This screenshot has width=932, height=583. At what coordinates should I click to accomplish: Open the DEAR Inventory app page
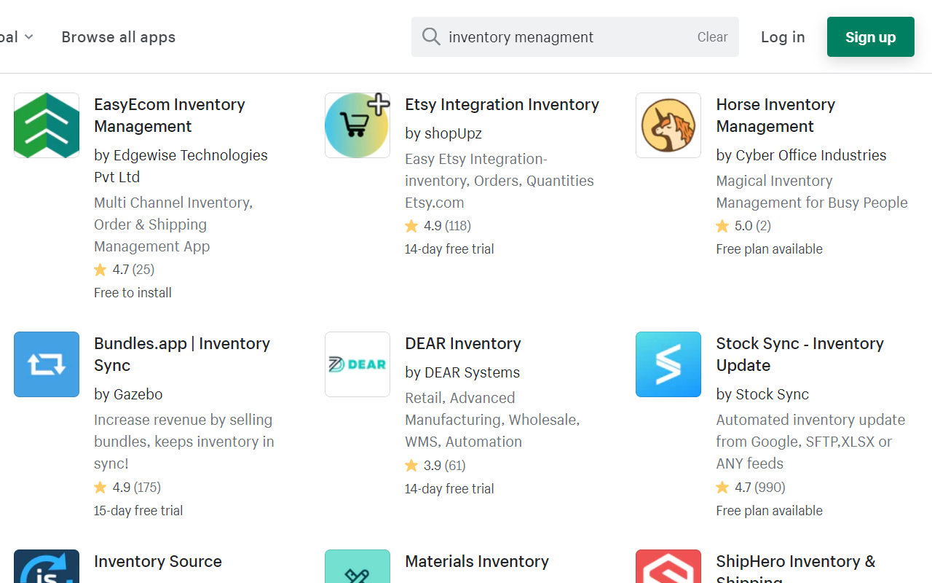click(x=462, y=343)
